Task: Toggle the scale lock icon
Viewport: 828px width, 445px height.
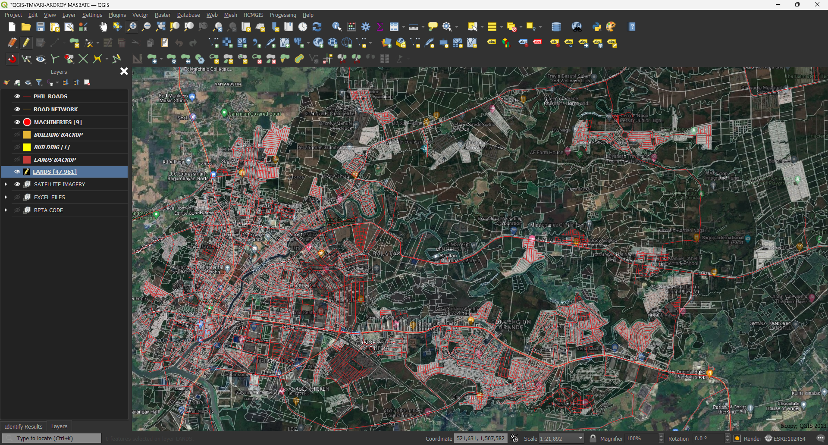Action: coord(593,439)
